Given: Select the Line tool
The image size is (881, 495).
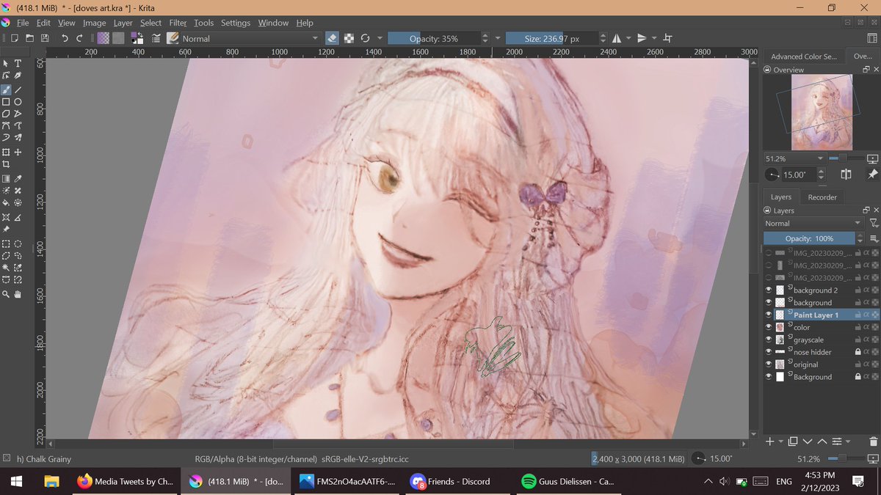Looking at the screenshot, I should (x=18, y=89).
